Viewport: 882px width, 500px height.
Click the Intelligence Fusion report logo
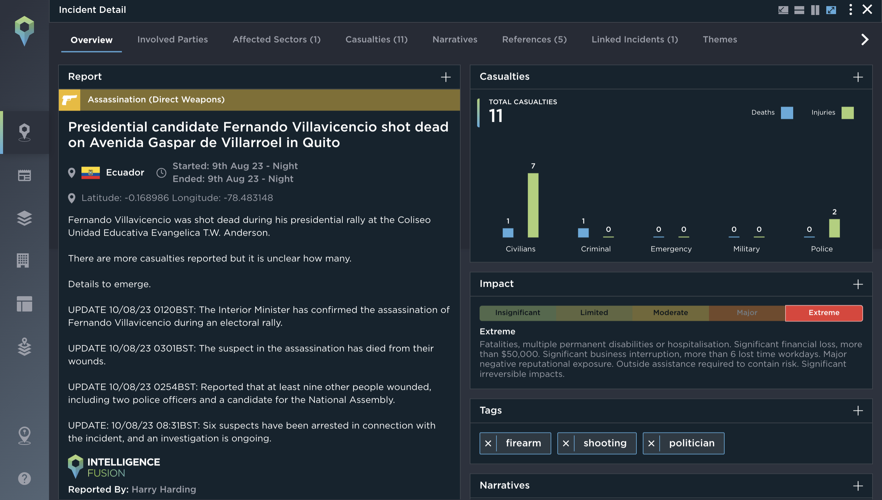coord(114,467)
